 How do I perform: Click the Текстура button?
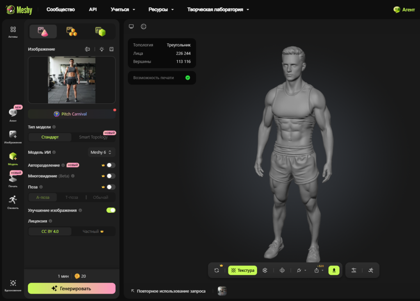(243, 271)
